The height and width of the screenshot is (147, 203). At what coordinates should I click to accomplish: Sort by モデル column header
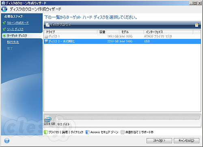click(x=131, y=32)
